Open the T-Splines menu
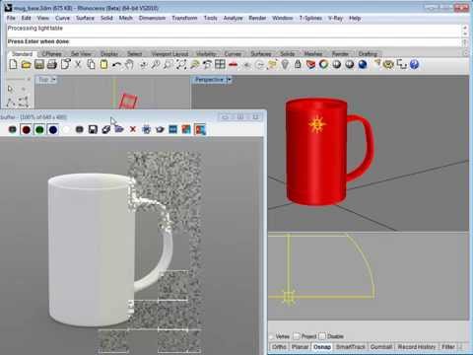The height and width of the screenshot is (355, 473). coord(310,18)
